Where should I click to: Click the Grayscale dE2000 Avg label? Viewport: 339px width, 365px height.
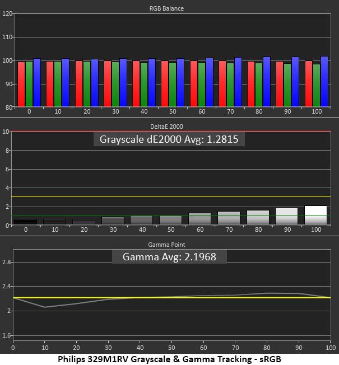tap(169, 139)
